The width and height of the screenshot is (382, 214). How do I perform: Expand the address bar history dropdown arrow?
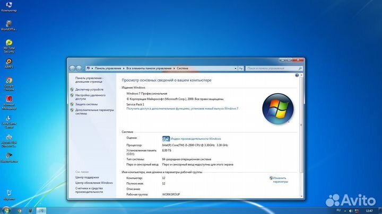(x=235, y=68)
